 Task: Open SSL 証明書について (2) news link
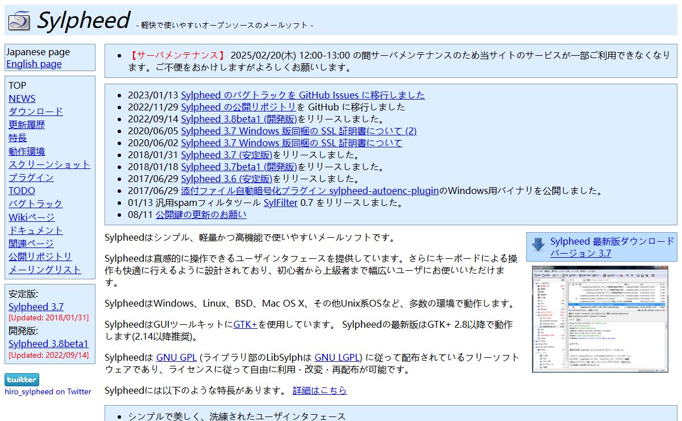pyautogui.click(x=298, y=131)
